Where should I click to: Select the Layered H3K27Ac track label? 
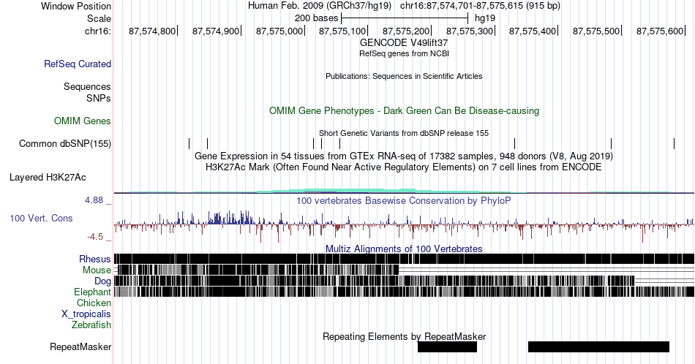pos(48,177)
